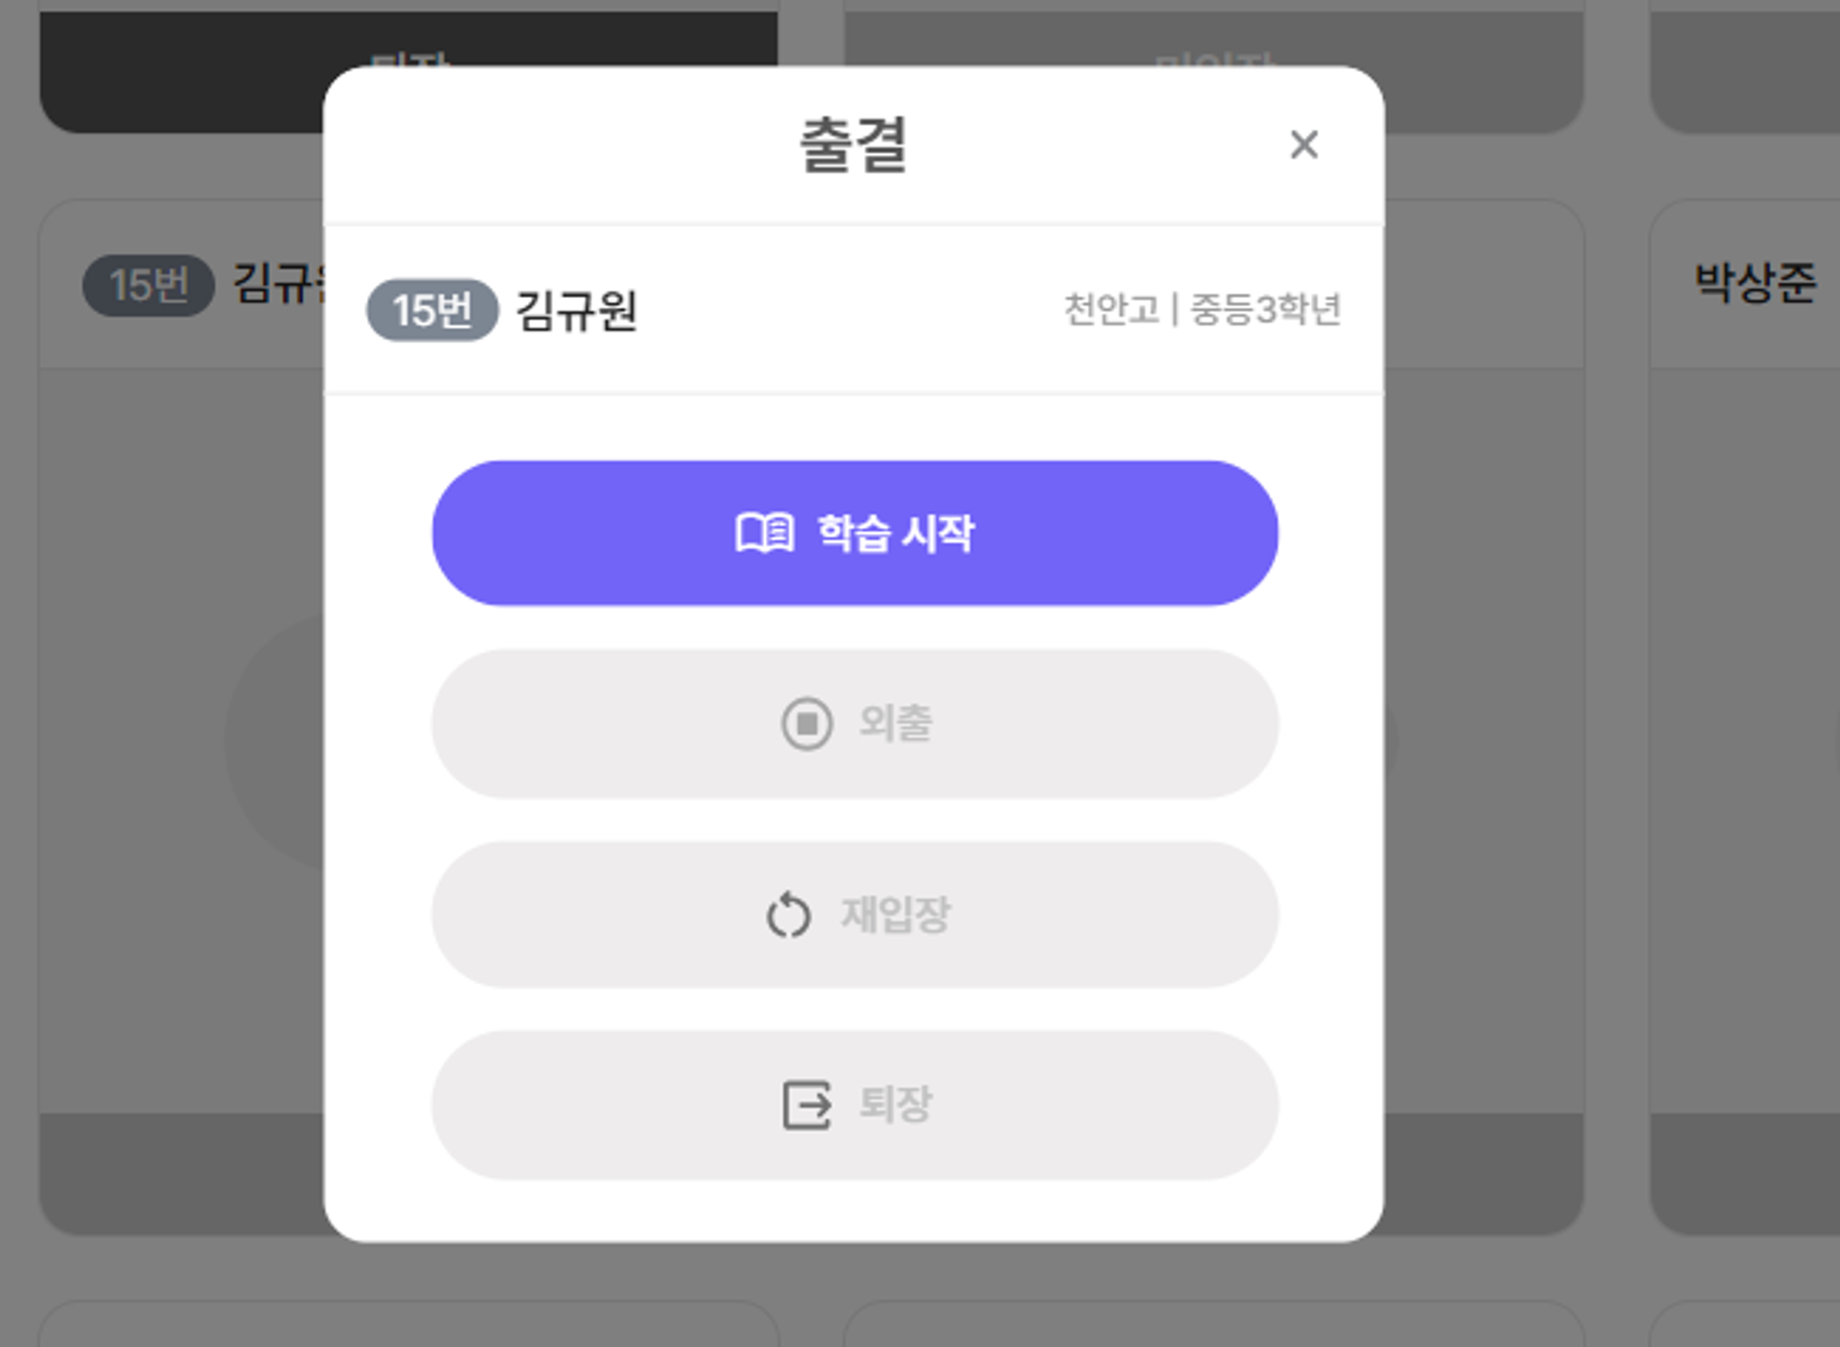Screen dimensions: 1840x1347
Task: Click the stop-circle icon beside 외출
Action: click(806, 724)
